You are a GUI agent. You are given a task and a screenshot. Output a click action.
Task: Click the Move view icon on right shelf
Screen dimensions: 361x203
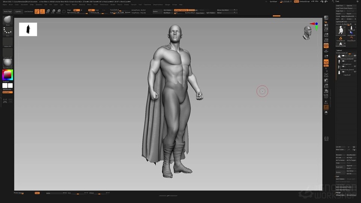point(326,80)
